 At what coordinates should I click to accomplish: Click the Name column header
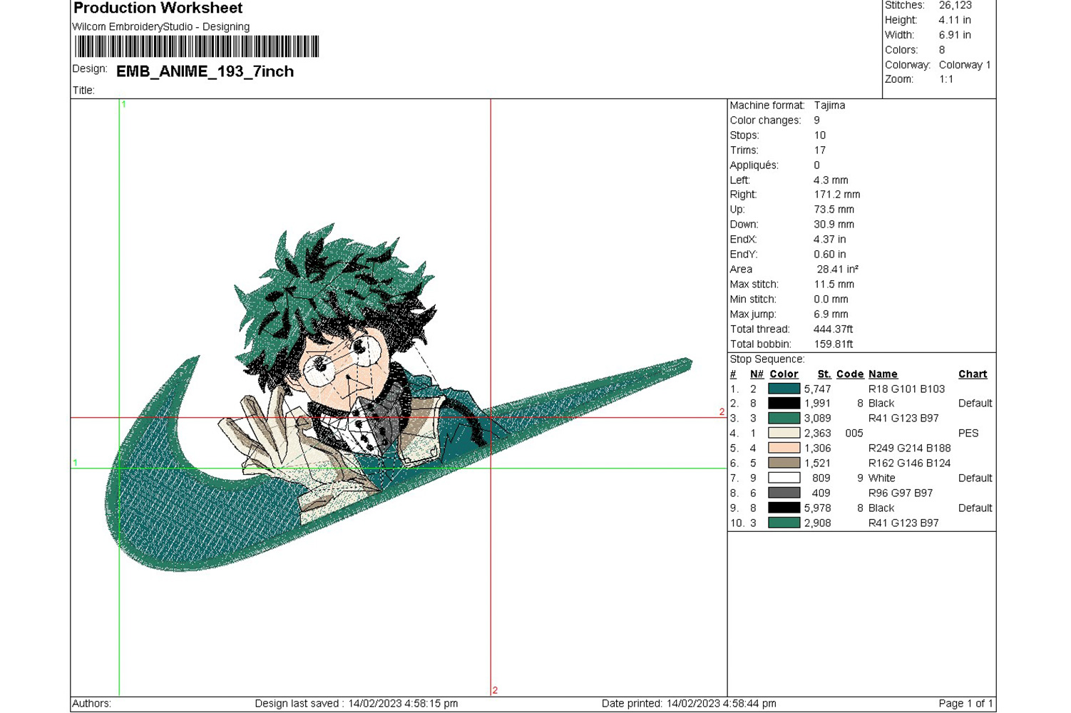[x=883, y=374]
